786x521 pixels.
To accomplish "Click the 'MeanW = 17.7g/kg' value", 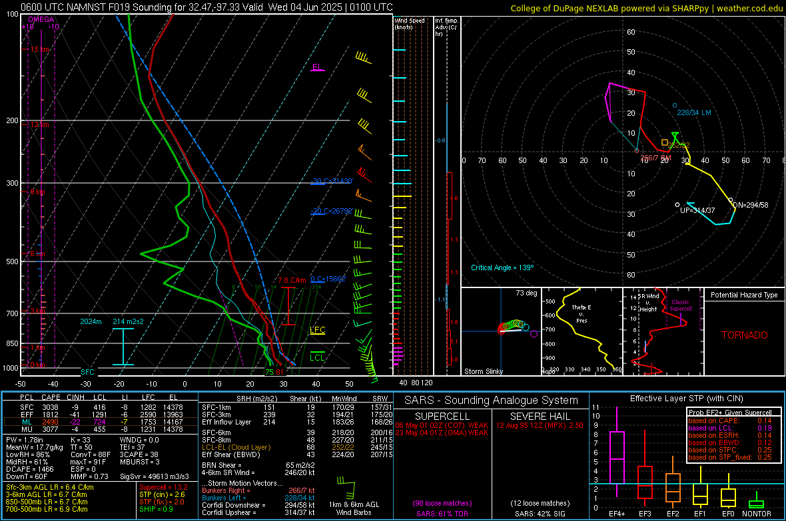I will pos(35,447).
